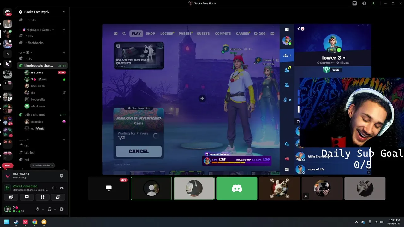Open Discord help question mark icon
The width and height of the screenshot is (404, 227).
(x=364, y=3)
